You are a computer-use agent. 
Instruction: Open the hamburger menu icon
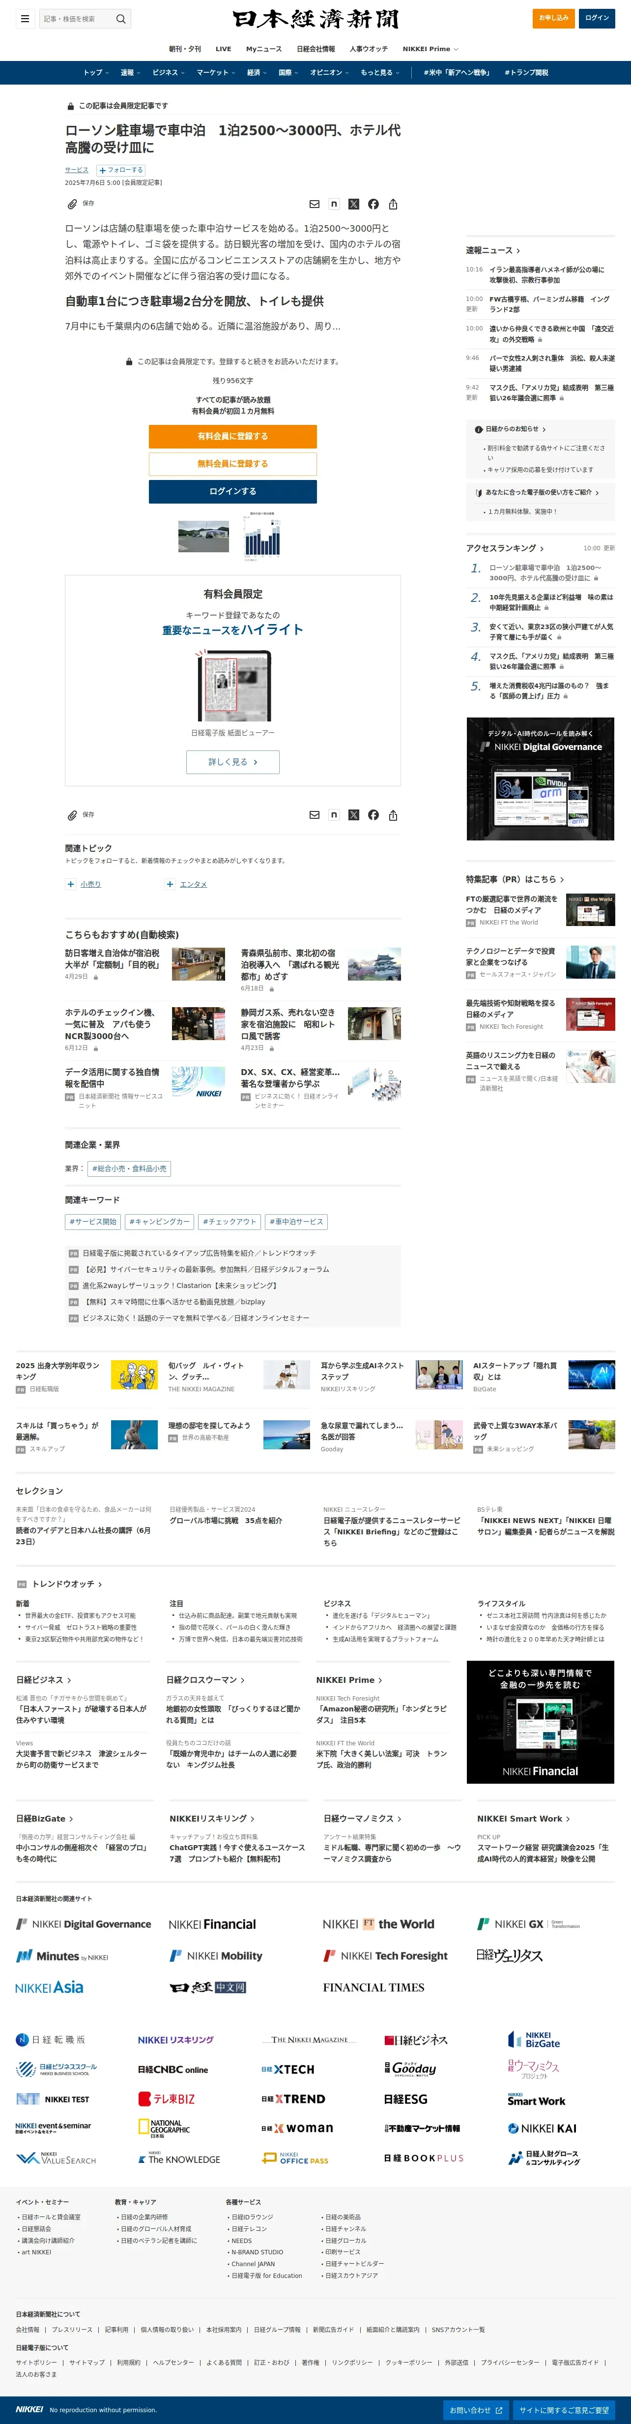click(x=26, y=18)
